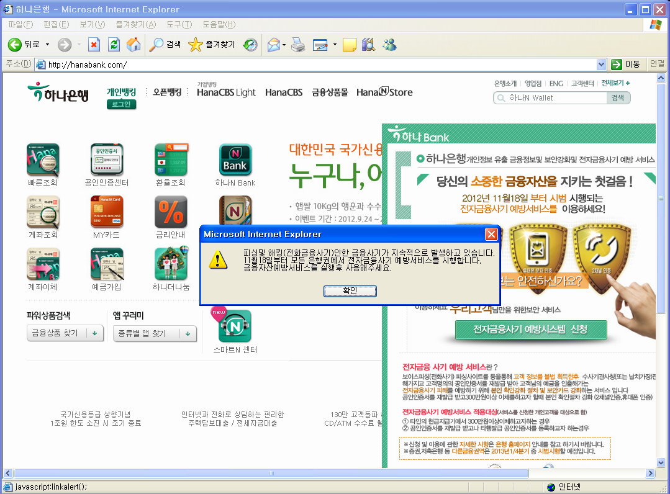Refresh the page with green arrows icon
Image resolution: width=670 pixels, height=494 pixels.
(x=114, y=45)
